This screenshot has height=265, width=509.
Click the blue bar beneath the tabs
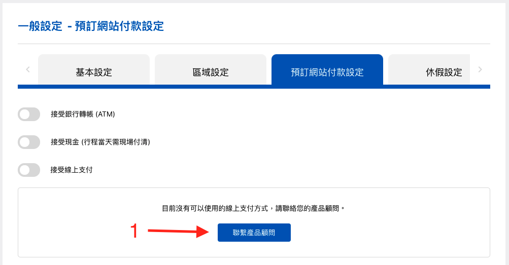(254, 87)
